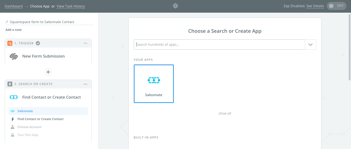Select the Salesmate substep in sidebar
Image resolution: width=351 pixels, height=149 pixels.
click(x=48, y=111)
